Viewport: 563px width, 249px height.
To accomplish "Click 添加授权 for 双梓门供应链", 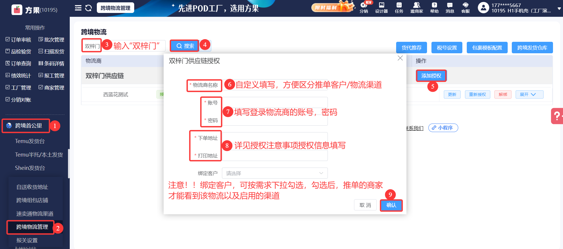I will pos(431,76).
